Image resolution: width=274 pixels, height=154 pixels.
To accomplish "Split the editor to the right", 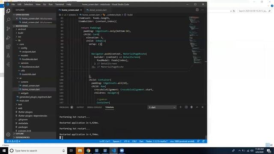I will tap(197, 10).
